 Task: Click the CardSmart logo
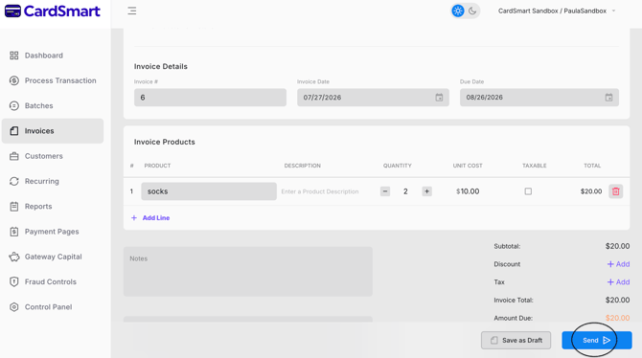pyautogui.click(x=52, y=11)
